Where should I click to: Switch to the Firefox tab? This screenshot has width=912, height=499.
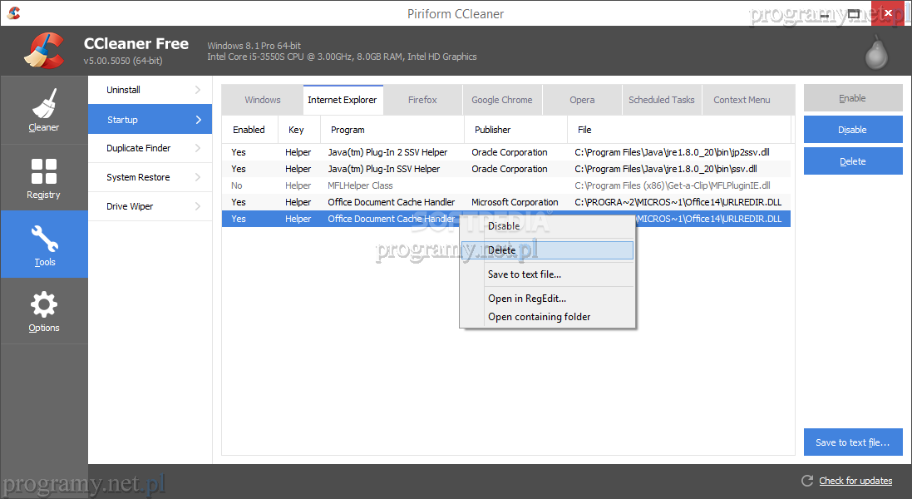coord(422,100)
